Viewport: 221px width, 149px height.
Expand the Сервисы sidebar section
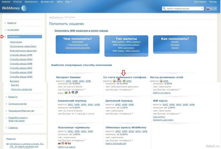pyautogui.click(x=13, y=128)
